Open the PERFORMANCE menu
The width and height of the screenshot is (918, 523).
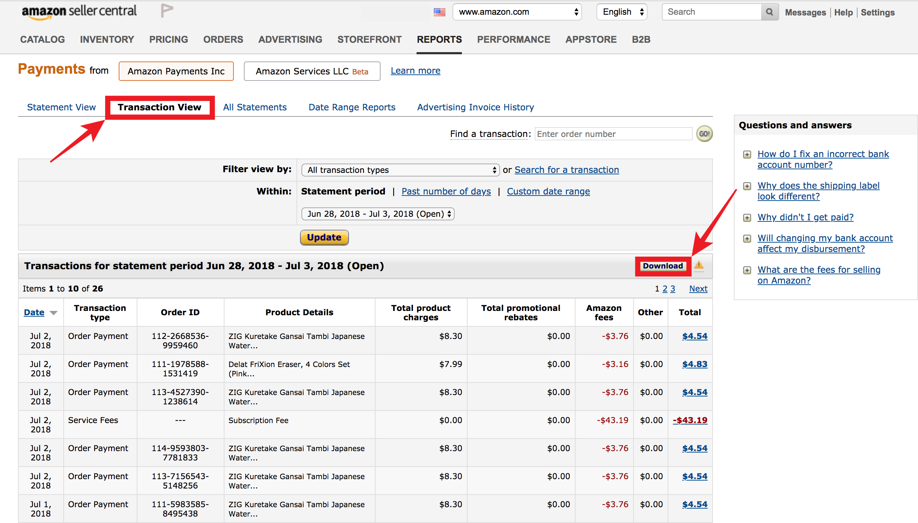514,40
